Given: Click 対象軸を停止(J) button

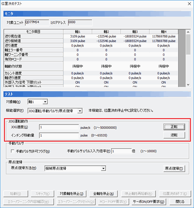Looking at the screenshot, I should point(71,194).
